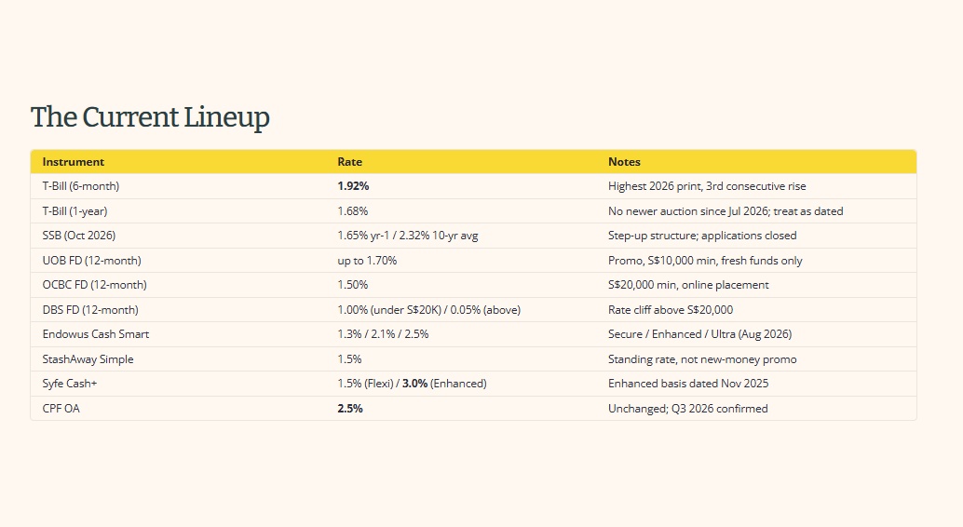Click the T-Bill (1-year) instrument cell
Viewport: 963px width, 527px height.
coord(75,211)
